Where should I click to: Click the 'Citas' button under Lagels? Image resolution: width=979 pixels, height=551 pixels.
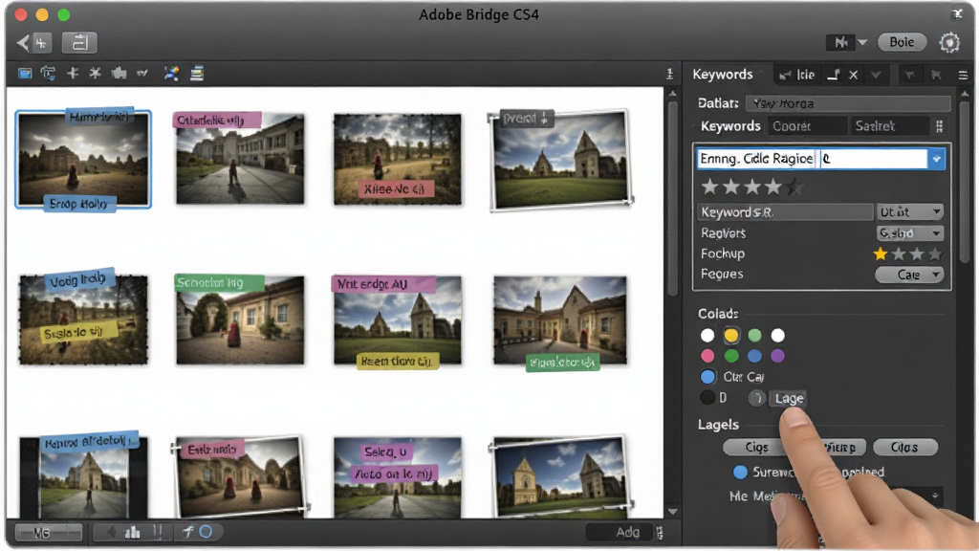pyautogui.click(x=904, y=448)
